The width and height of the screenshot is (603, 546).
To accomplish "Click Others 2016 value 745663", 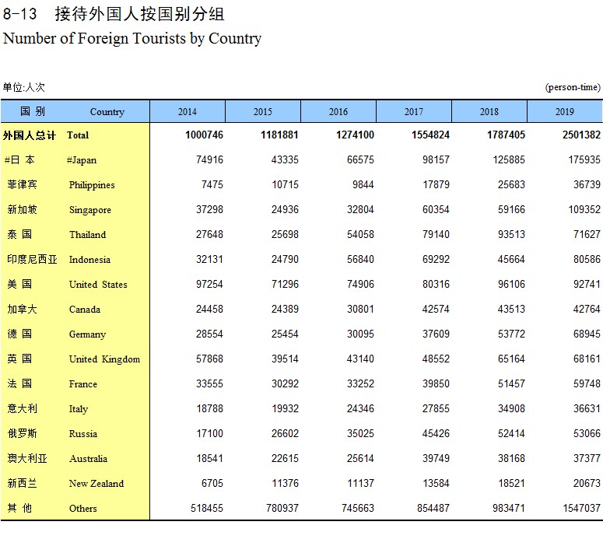I will (x=358, y=508).
